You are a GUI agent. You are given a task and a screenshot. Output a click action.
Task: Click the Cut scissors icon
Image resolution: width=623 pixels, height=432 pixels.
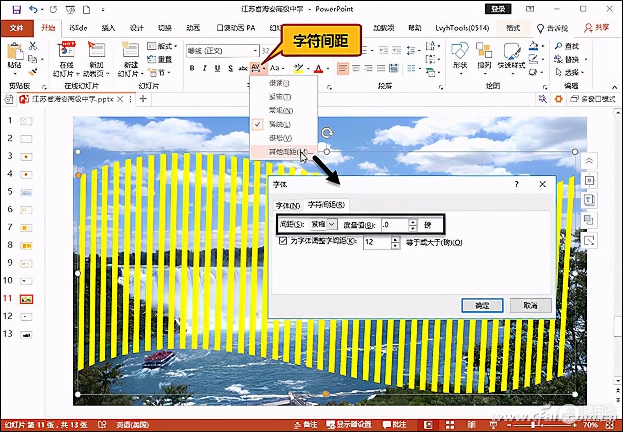click(33, 46)
